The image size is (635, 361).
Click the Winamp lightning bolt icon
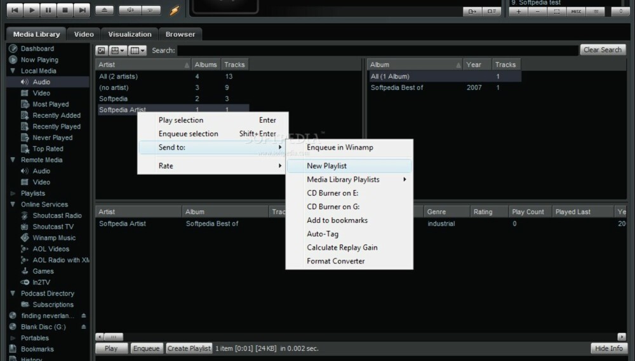click(x=174, y=10)
